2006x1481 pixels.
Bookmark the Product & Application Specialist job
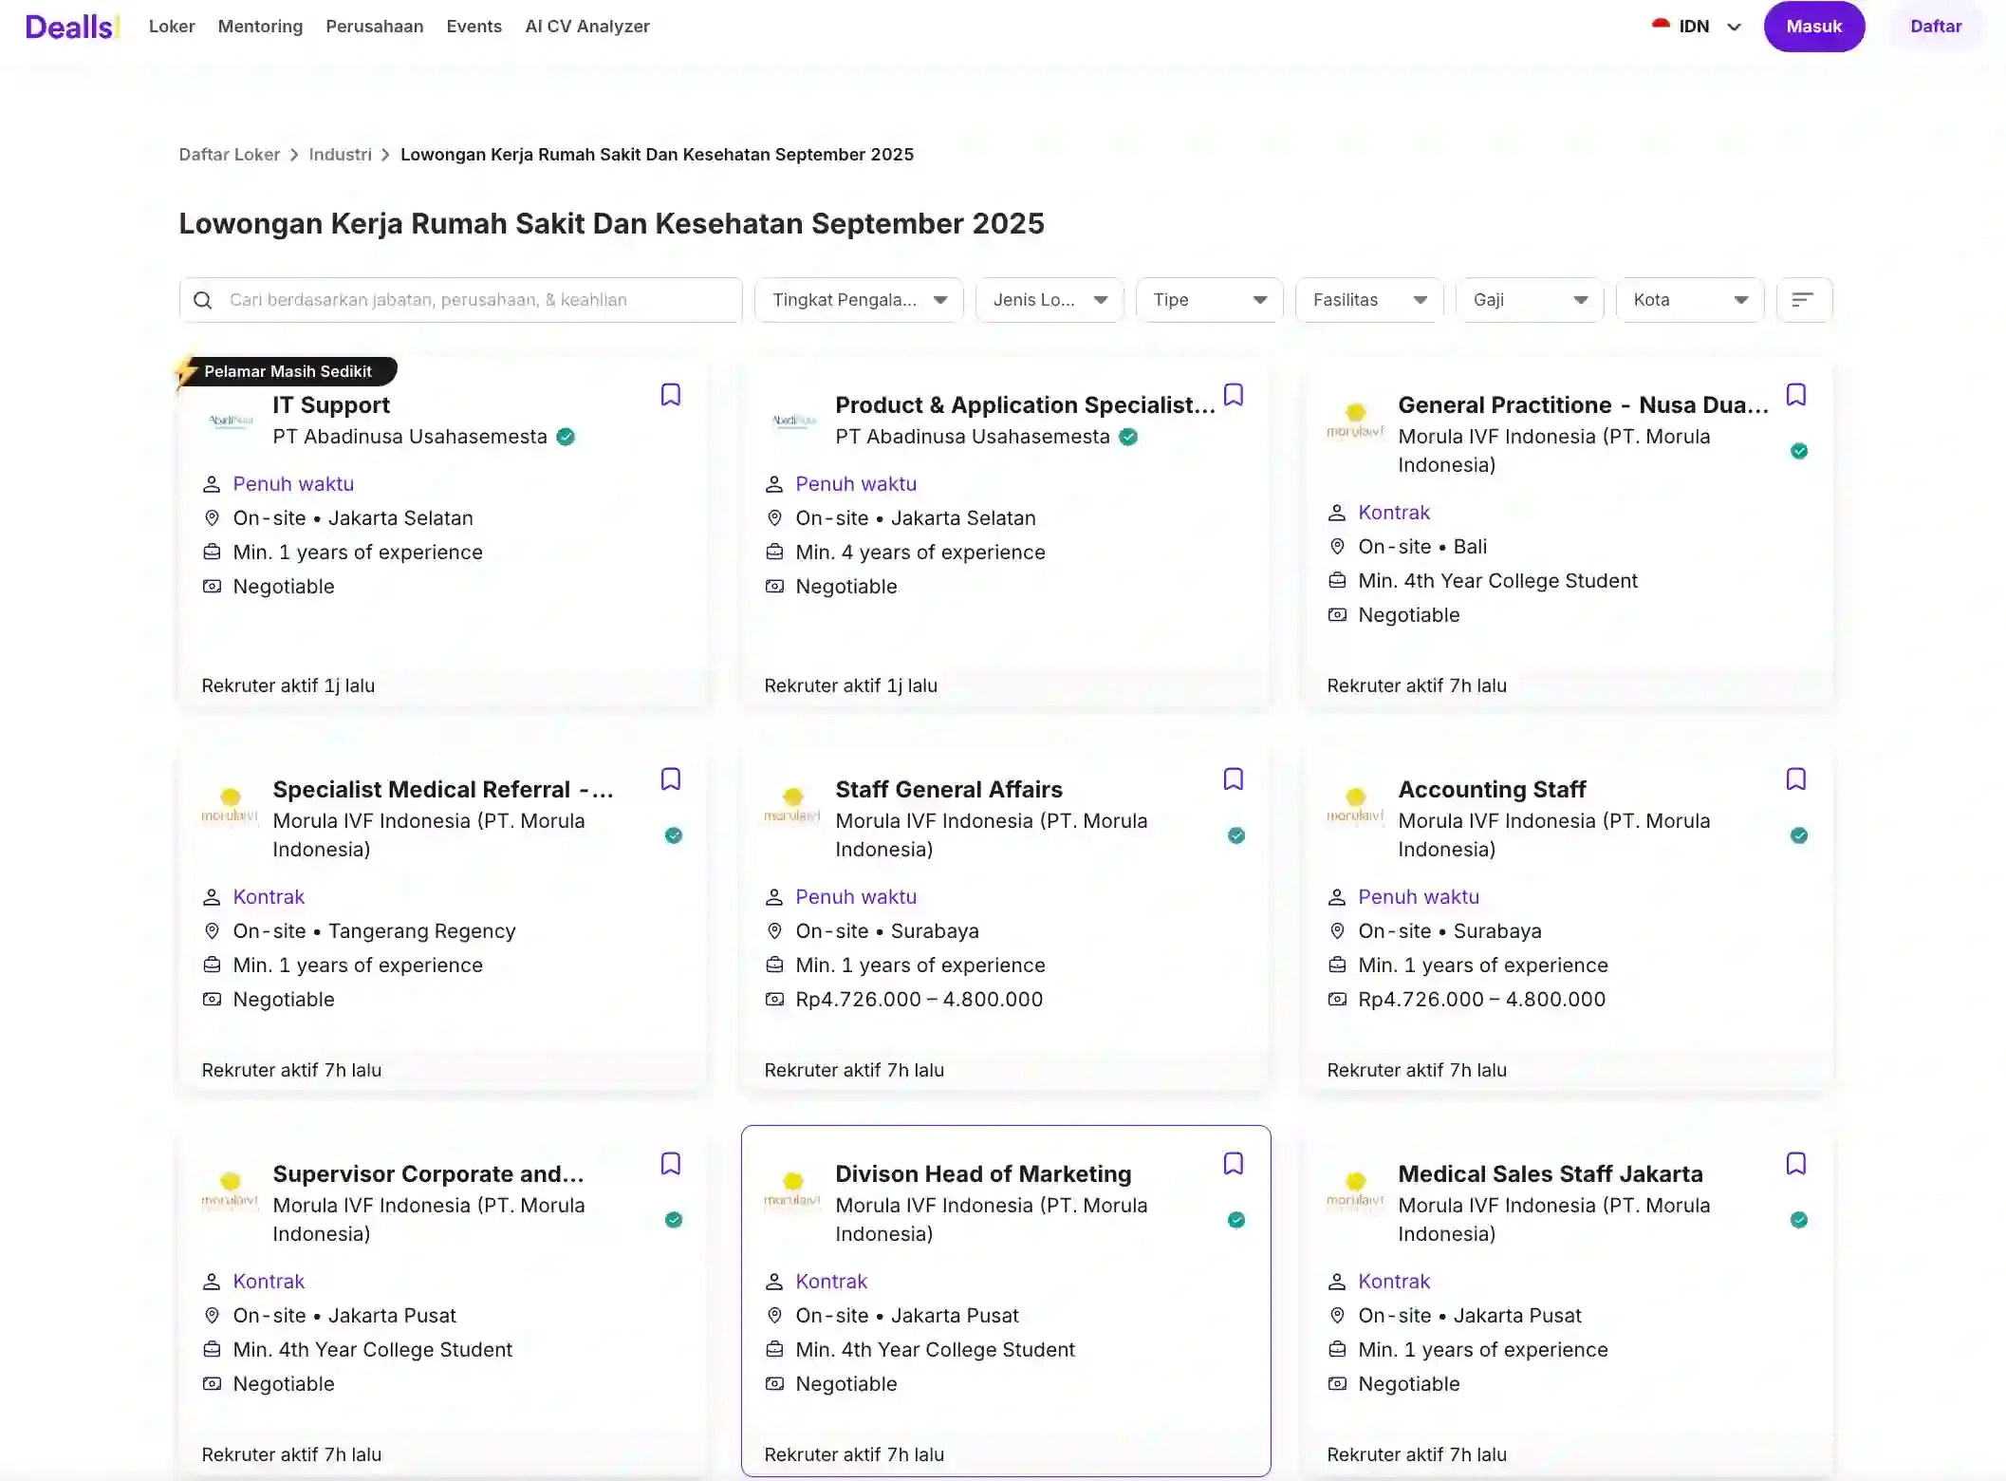(x=1233, y=395)
